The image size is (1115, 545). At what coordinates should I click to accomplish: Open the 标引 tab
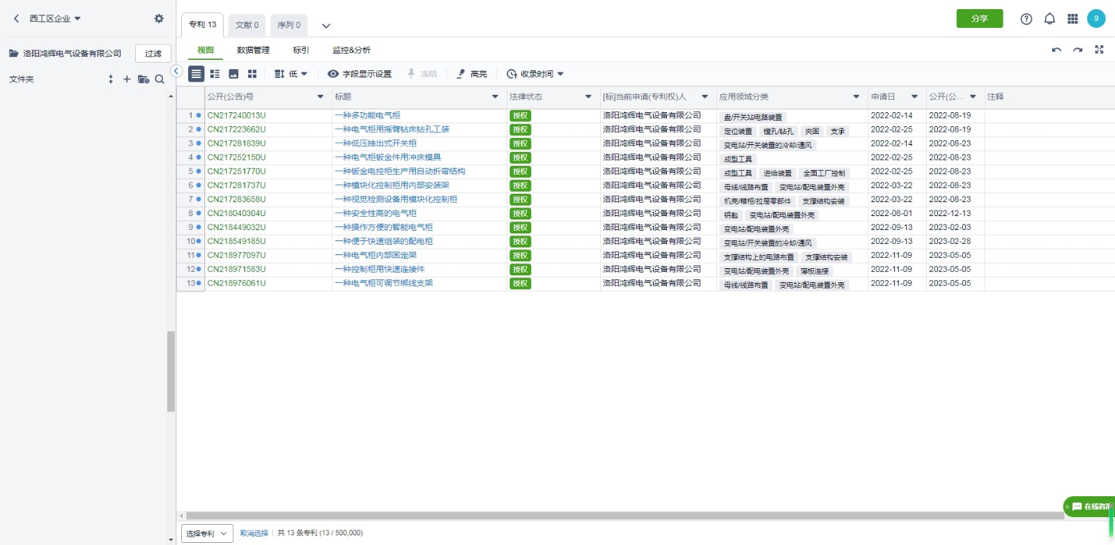[301, 50]
